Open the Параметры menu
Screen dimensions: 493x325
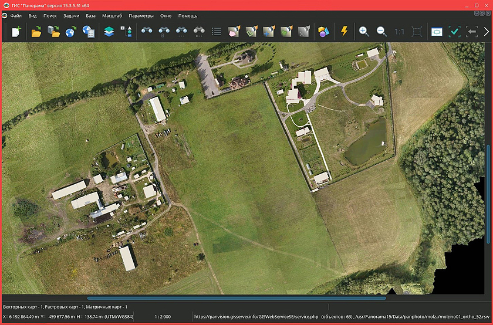(141, 16)
